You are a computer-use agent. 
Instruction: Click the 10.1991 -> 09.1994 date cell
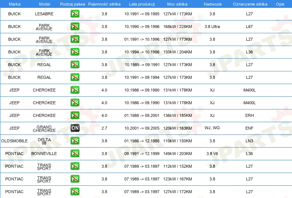(x=142, y=77)
